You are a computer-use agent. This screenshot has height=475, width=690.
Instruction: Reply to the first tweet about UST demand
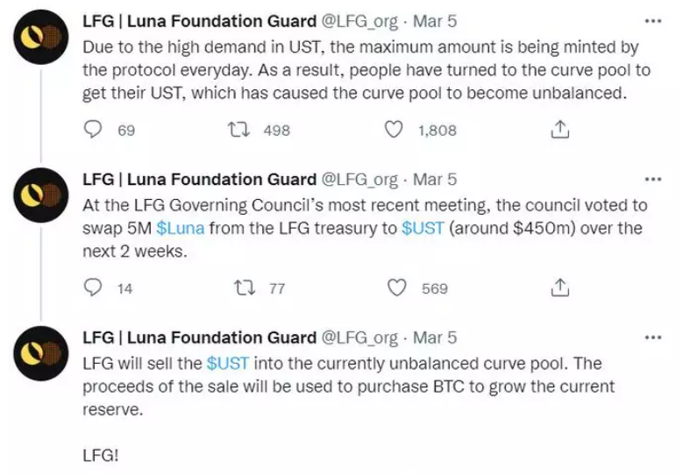[93, 130]
